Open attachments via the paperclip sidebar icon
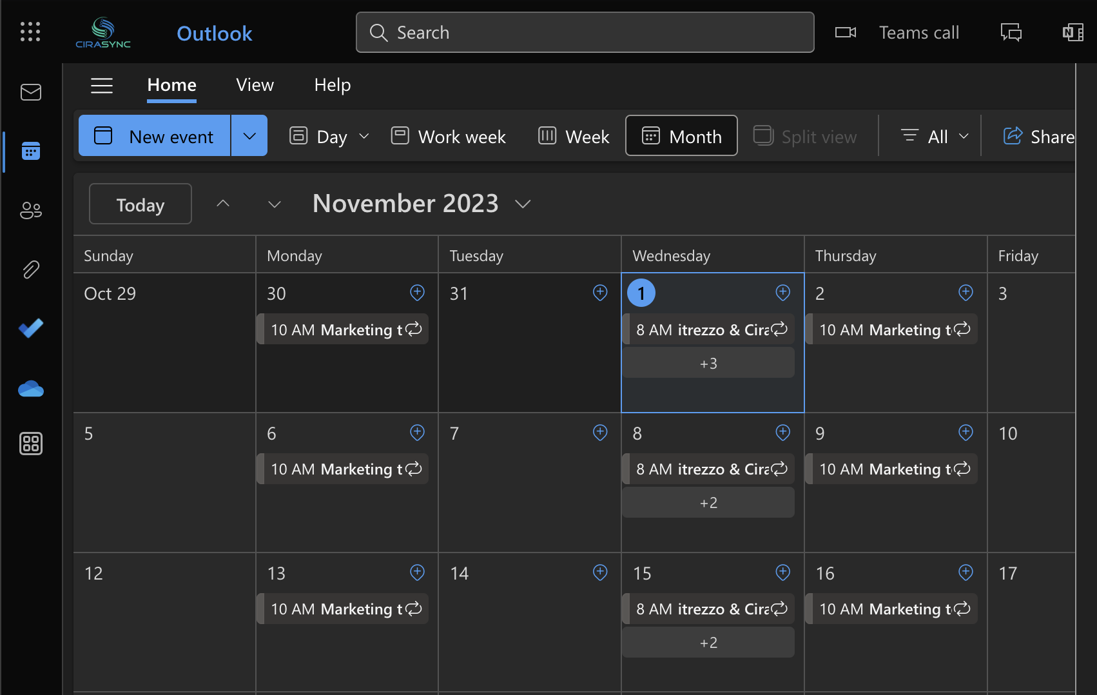The image size is (1097, 695). click(x=30, y=269)
